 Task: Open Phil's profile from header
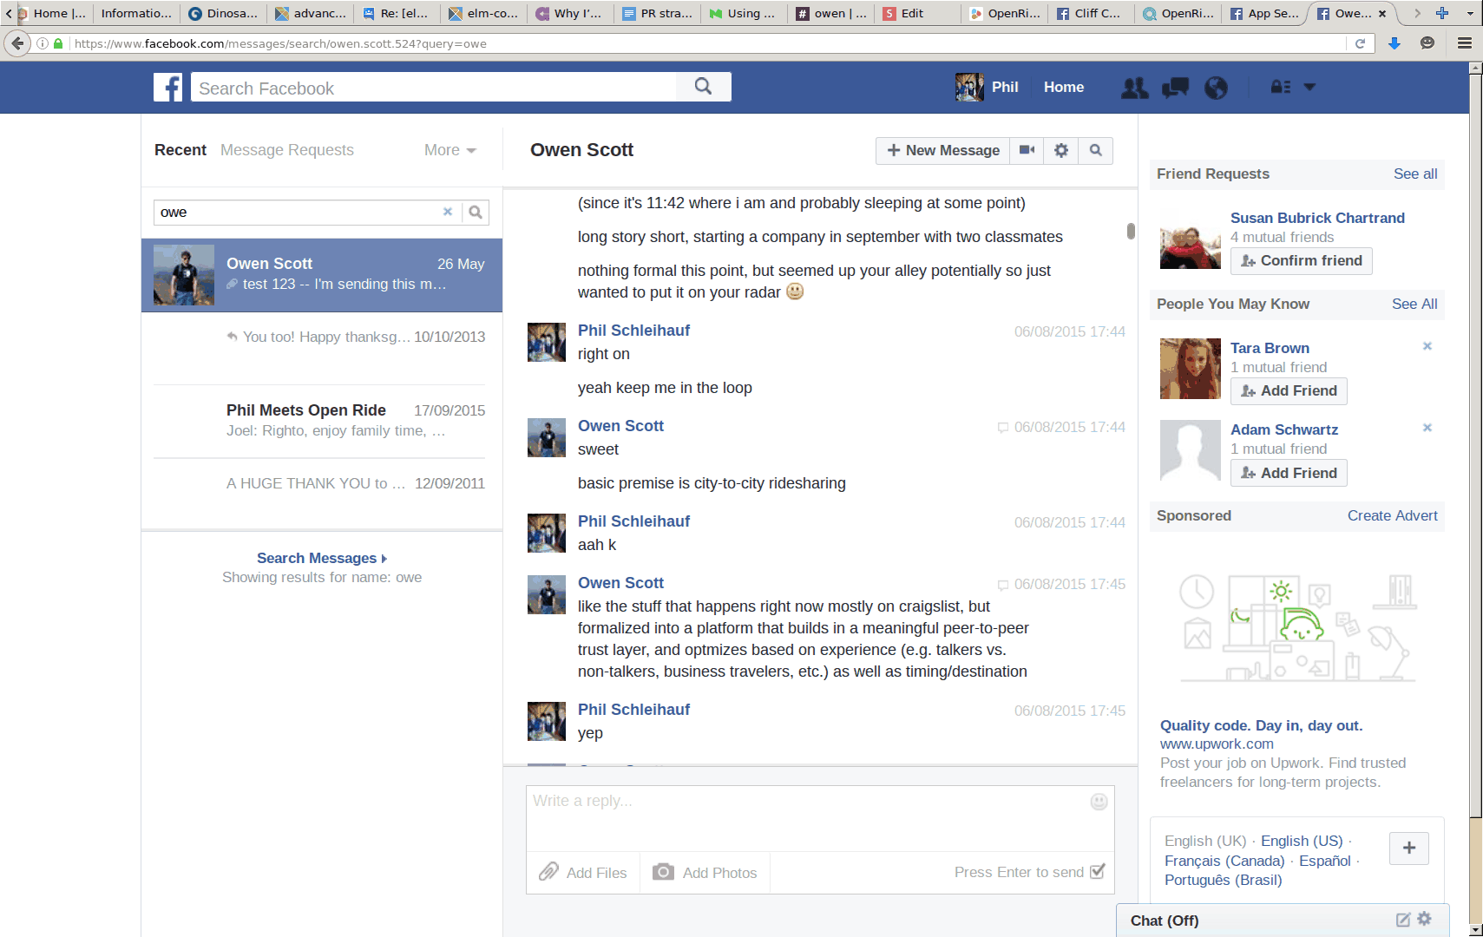pyautogui.click(x=988, y=87)
